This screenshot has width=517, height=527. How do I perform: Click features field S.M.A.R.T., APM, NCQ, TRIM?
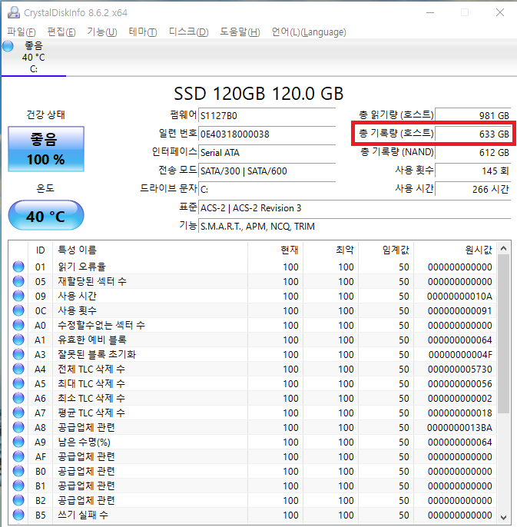pyautogui.click(x=355, y=226)
